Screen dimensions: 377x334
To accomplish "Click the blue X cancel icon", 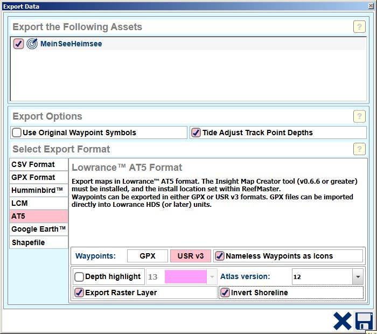I will tap(342, 321).
